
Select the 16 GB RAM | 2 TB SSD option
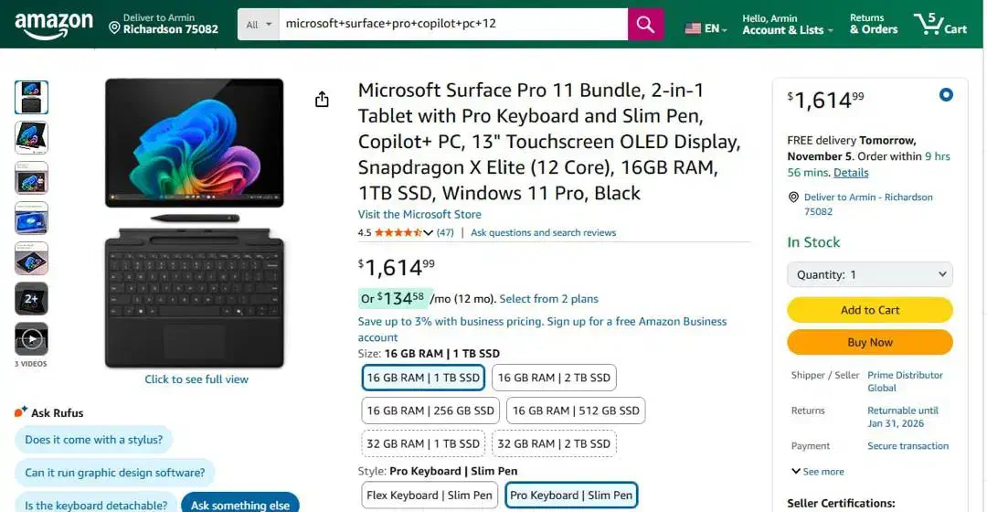[555, 378]
